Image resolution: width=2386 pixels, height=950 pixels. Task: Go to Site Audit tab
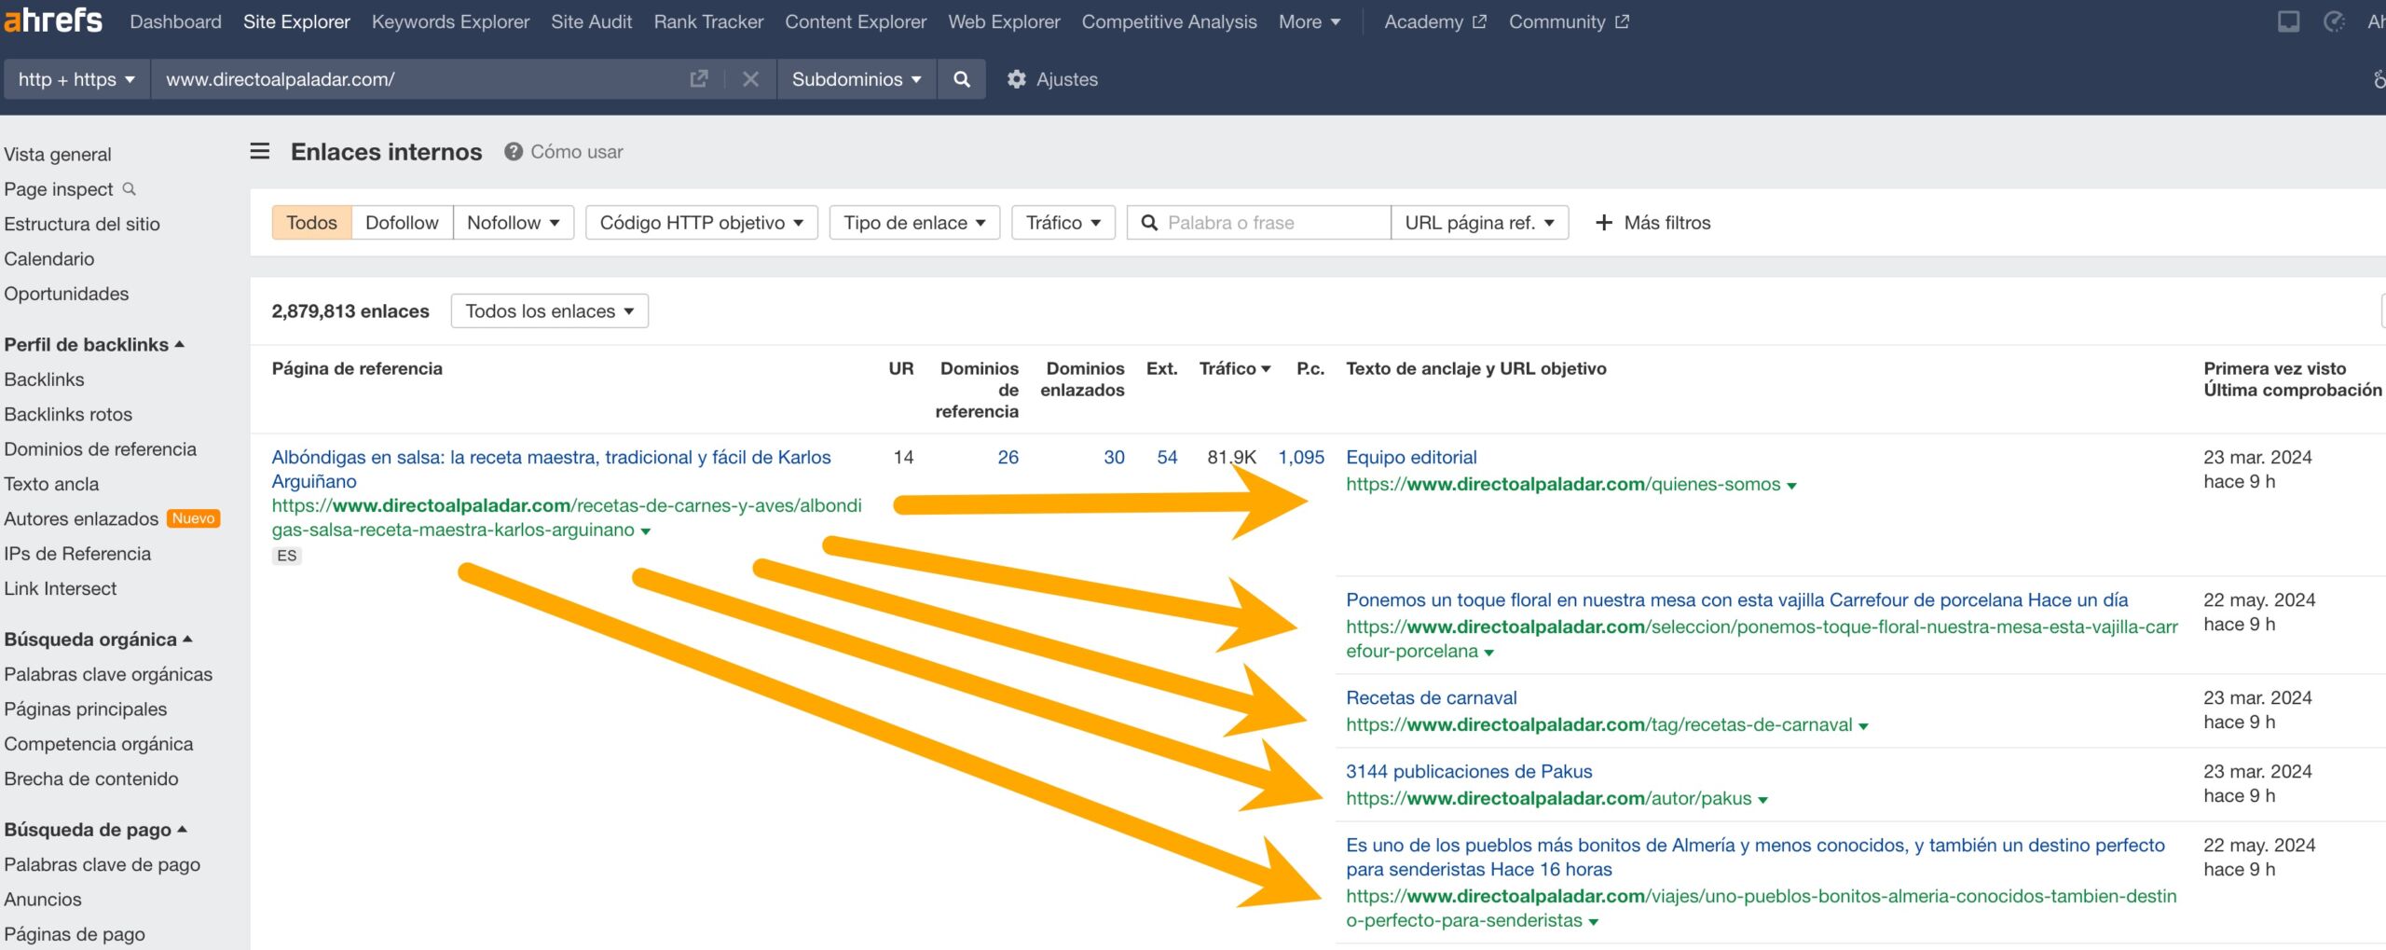coord(591,21)
